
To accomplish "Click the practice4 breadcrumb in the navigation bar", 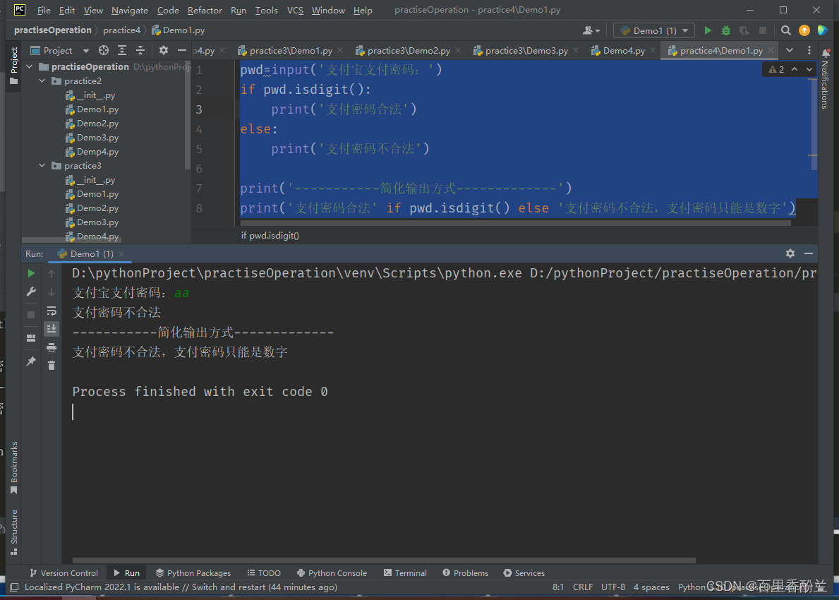I will [x=121, y=30].
